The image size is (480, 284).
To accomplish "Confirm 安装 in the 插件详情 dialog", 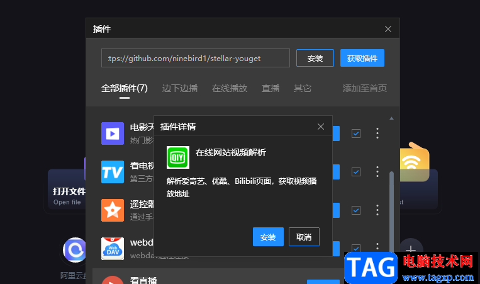I will [x=268, y=237].
